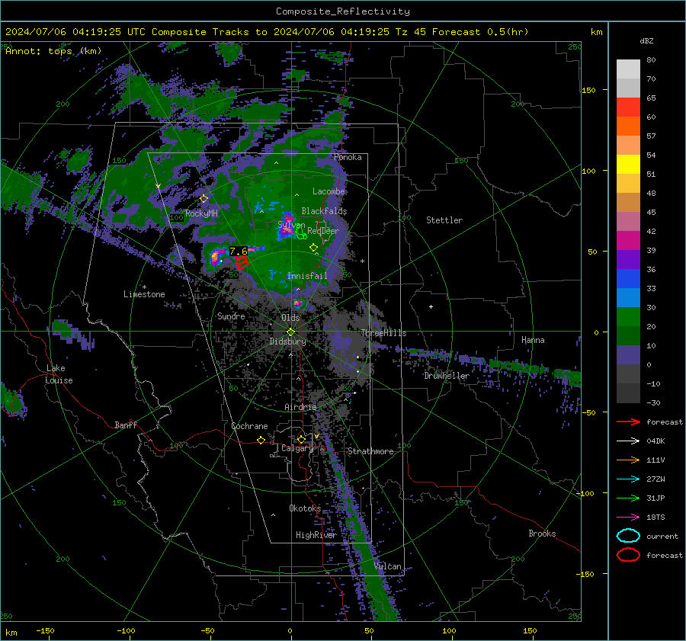686x641 pixels.
Task: Click the magenta 18TS arrow in legend
Action: (x=628, y=518)
